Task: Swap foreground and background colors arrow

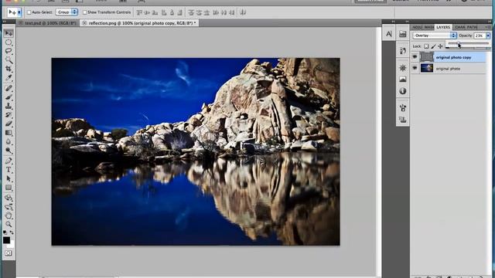Action: click(12, 232)
